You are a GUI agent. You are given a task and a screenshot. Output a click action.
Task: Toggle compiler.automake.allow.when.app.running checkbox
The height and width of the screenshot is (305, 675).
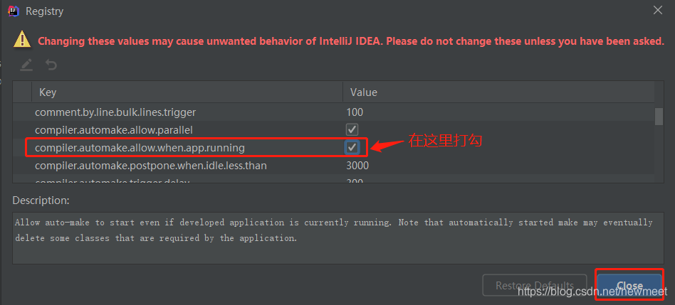click(352, 148)
